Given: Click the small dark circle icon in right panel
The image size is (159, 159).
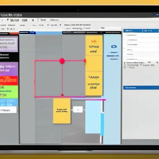Looking at the screenshot, I should pyautogui.click(x=157, y=62).
